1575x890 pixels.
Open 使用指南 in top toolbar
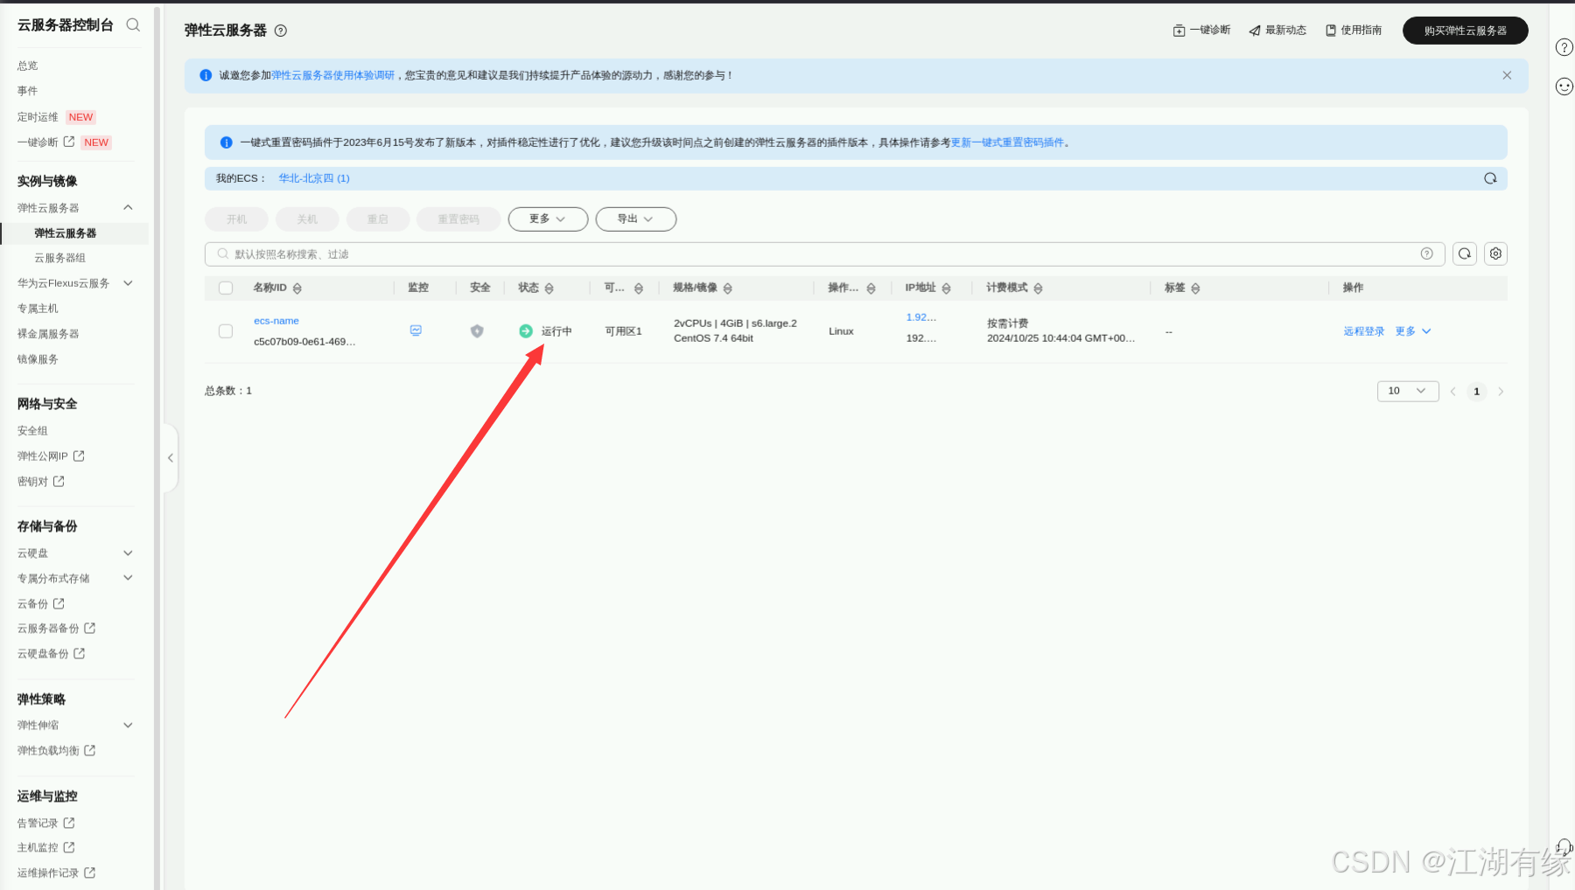[1354, 31]
